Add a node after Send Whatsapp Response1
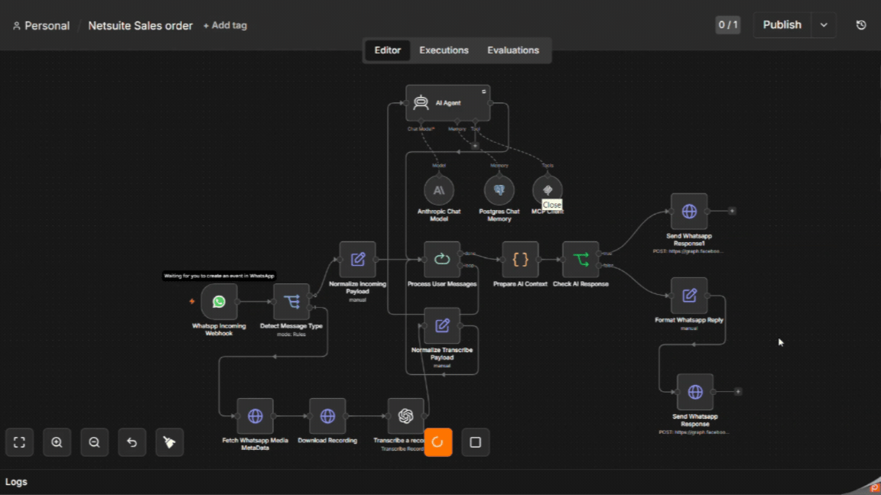The height and width of the screenshot is (495, 881). tap(732, 211)
